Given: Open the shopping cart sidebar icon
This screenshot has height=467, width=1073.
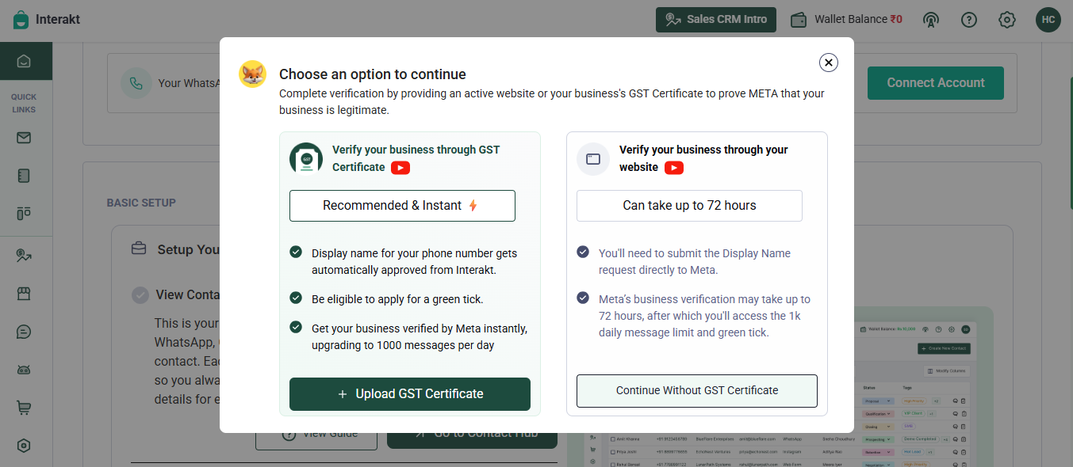Looking at the screenshot, I should 24,408.
